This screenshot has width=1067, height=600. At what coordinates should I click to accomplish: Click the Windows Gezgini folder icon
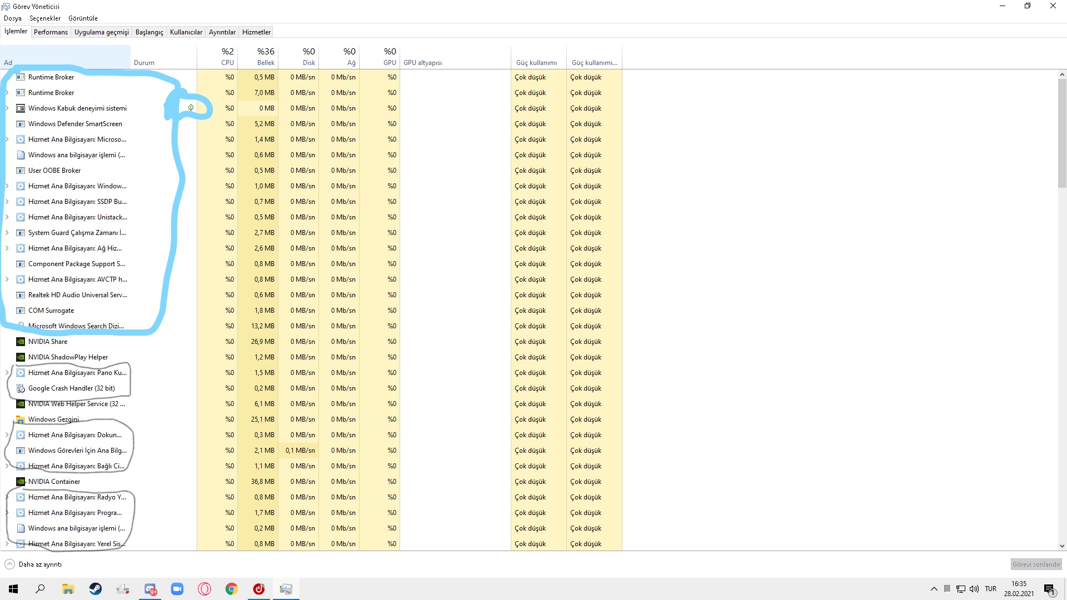(x=21, y=419)
